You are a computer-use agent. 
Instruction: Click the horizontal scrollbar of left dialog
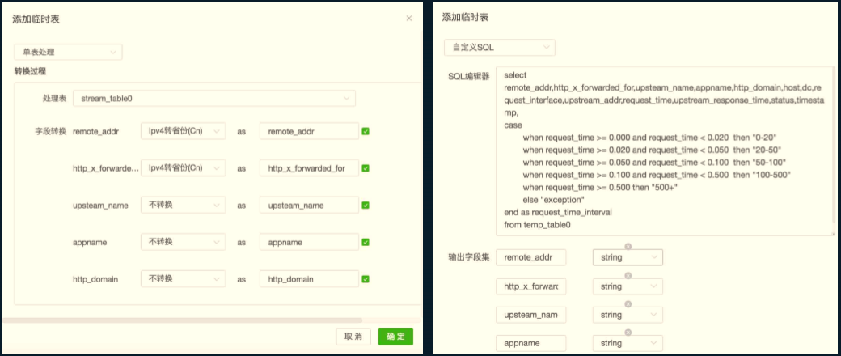[183, 320]
